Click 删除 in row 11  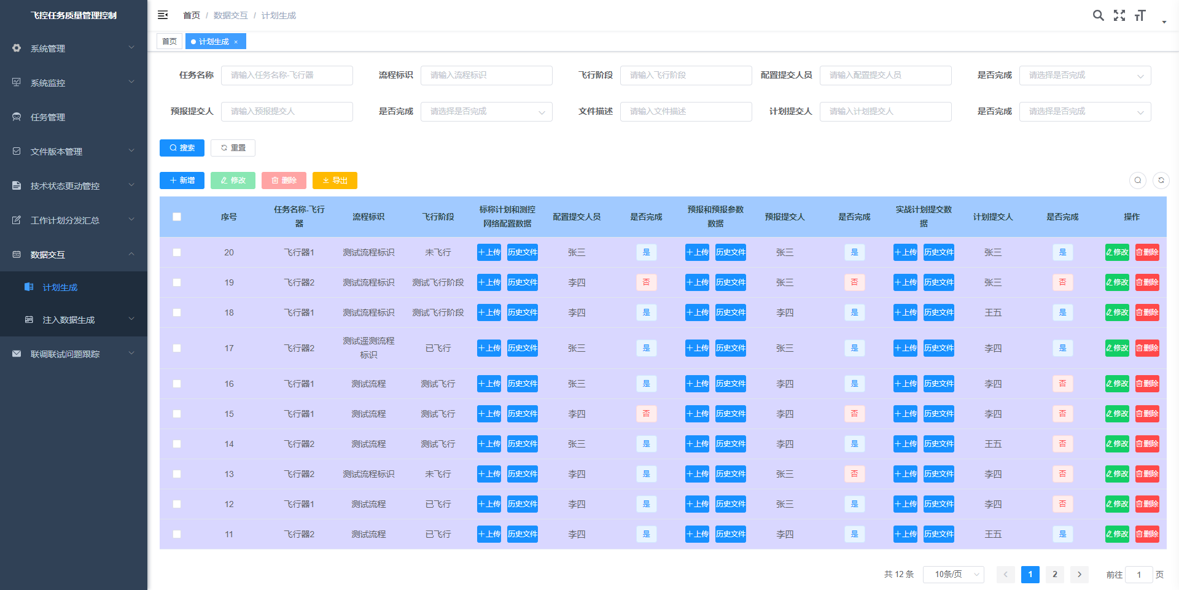click(1147, 534)
